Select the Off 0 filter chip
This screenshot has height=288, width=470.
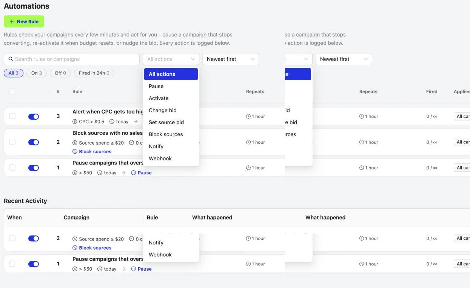pos(60,73)
